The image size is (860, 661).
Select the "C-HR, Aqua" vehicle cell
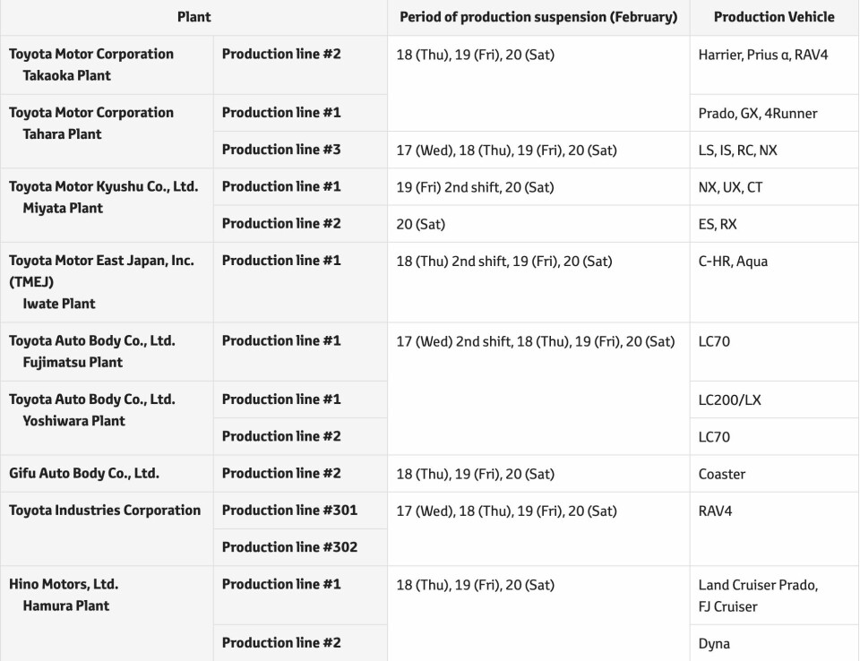click(733, 262)
